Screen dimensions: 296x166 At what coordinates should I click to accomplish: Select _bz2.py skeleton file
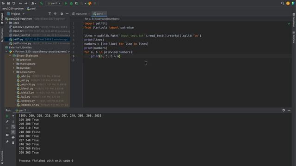coord(25,97)
